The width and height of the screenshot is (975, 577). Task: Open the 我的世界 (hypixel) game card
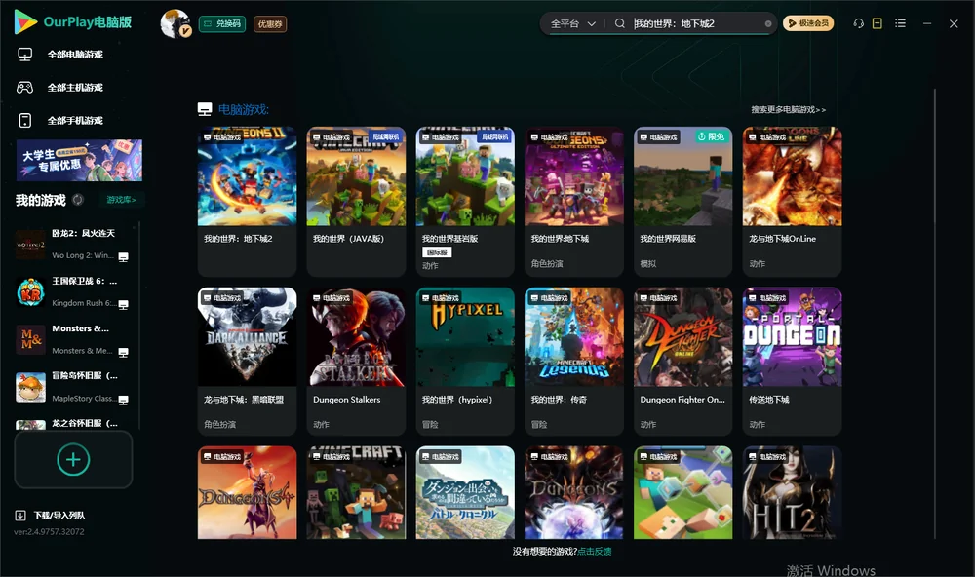[x=465, y=362]
